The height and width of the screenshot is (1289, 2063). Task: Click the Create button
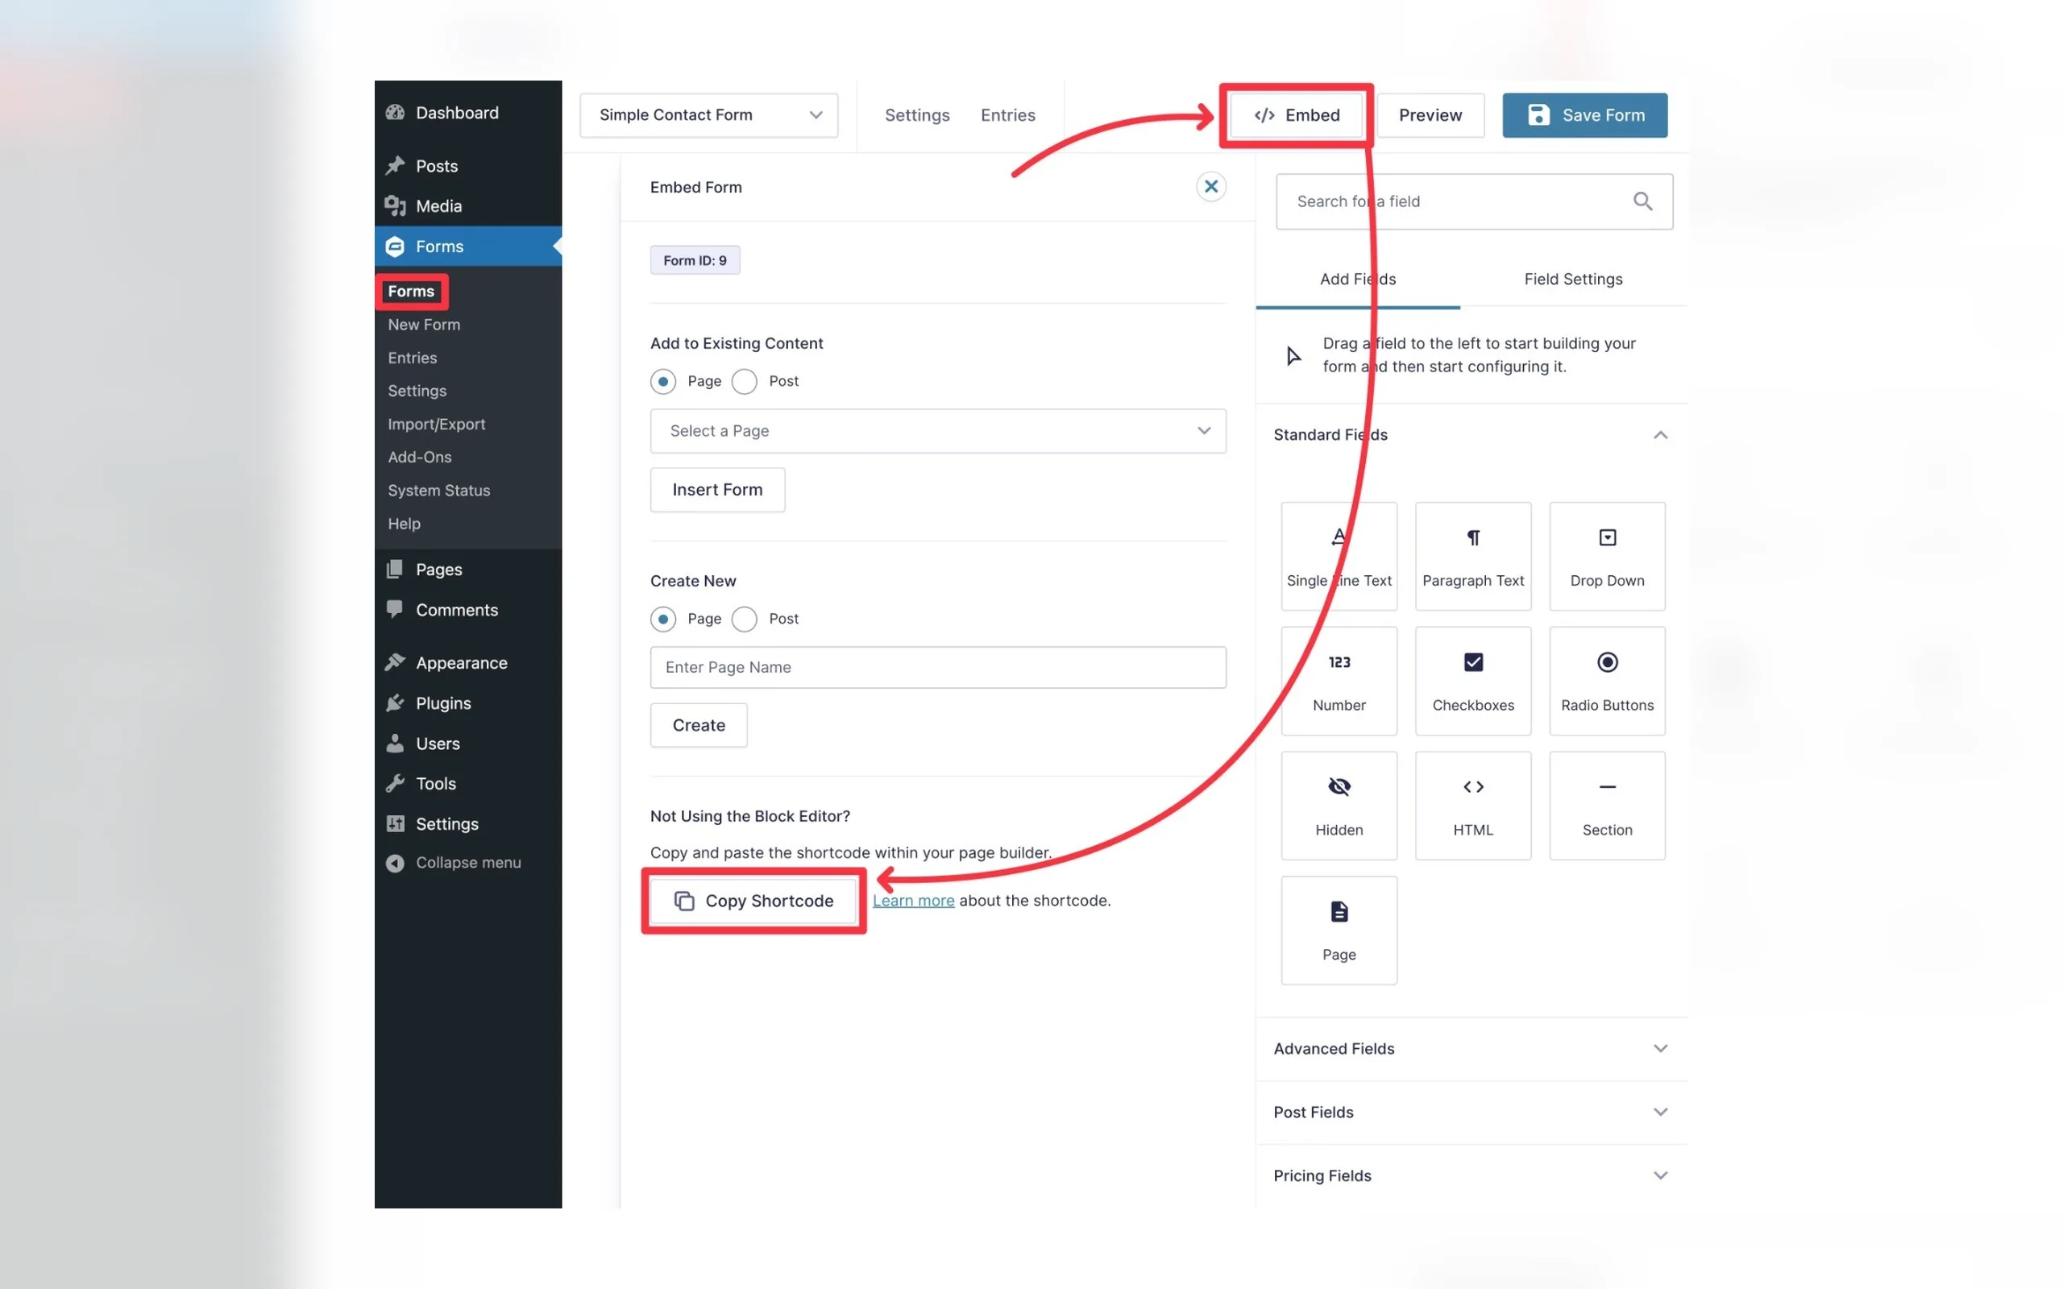tap(699, 726)
